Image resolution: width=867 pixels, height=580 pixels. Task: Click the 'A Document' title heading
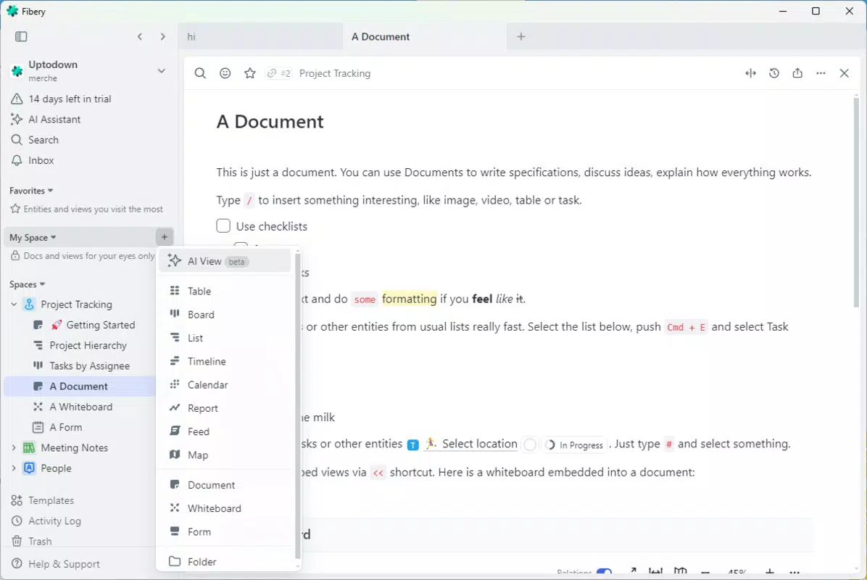[x=270, y=122]
